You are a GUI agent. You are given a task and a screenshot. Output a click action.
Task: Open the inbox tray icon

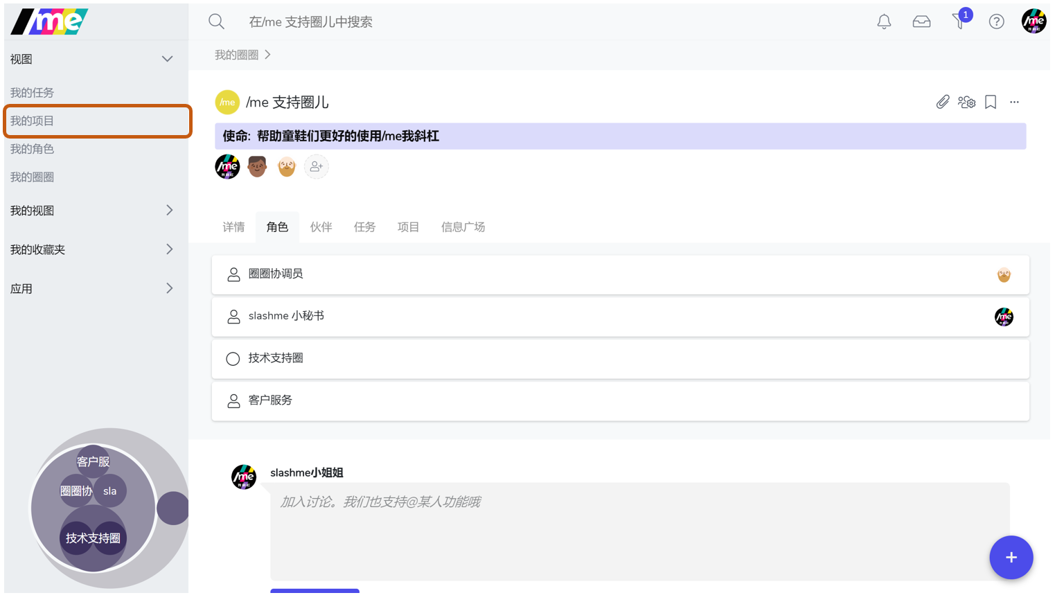pyautogui.click(x=921, y=21)
